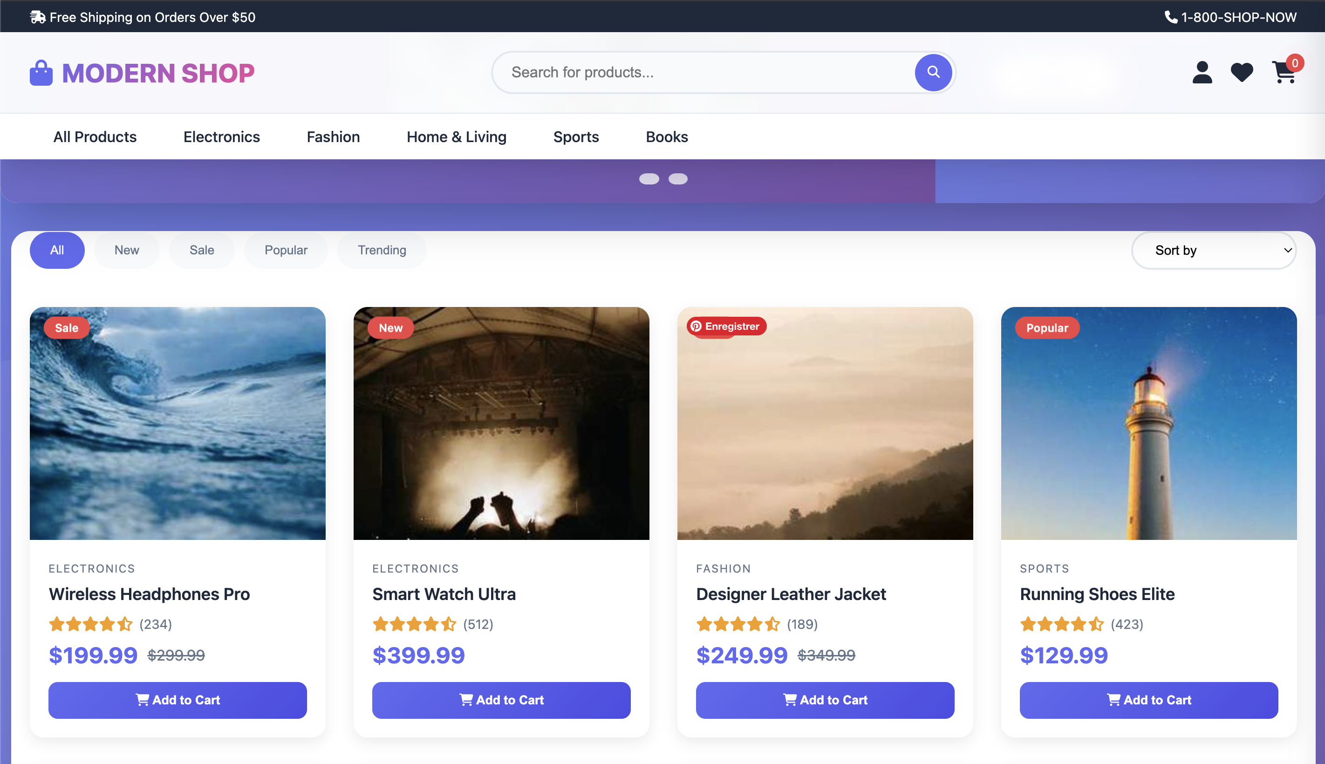Screen dimensions: 1325x764
Task: Click the Pinterest Enregistrer save badge
Action: click(x=726, y=327)
